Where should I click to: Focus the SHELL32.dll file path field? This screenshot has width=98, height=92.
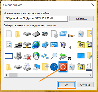coord(36,19)
